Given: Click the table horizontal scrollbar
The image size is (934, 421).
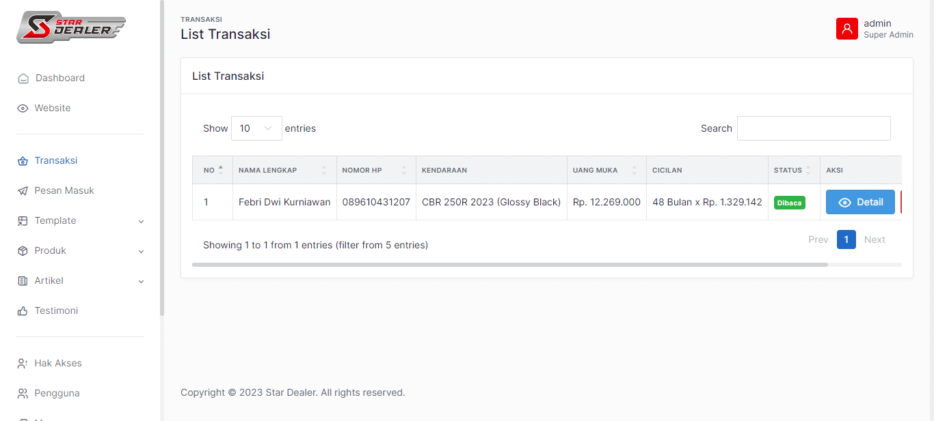Looking at the screenshot, I should (x=509, y=264).
